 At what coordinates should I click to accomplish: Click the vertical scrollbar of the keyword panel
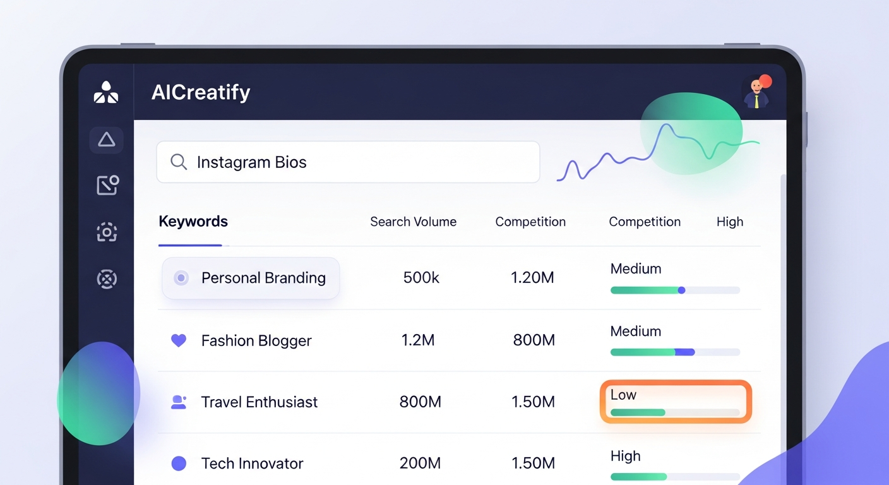(x=784, y=328)
